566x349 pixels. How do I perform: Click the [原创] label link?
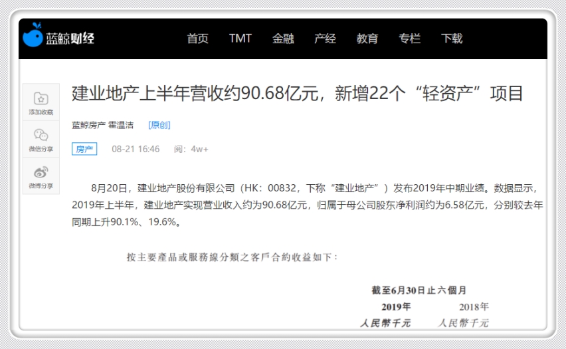tap(159, 125)
